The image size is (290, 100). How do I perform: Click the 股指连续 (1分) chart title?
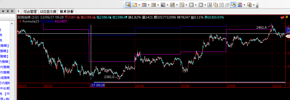tap(28, 17)
